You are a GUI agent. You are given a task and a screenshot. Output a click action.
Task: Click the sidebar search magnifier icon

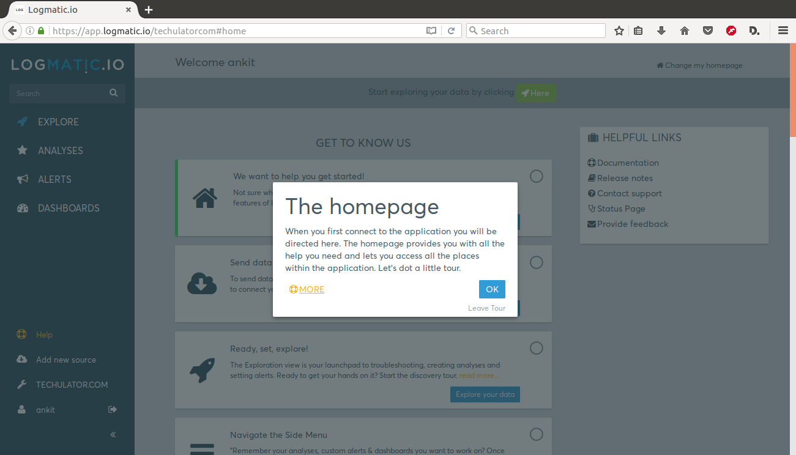tap(113, 93)
